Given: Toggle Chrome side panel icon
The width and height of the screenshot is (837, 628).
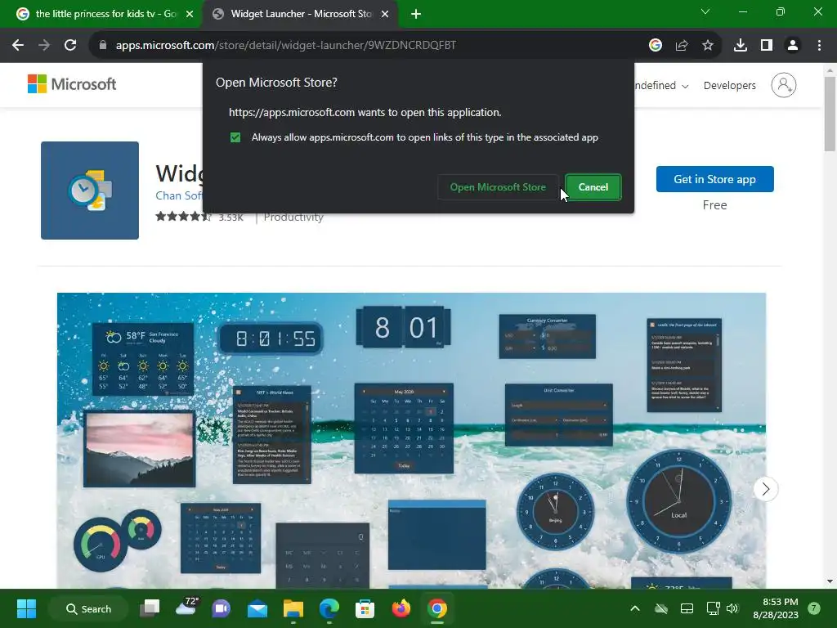Looking at the screenshot, I should [767, 46].
